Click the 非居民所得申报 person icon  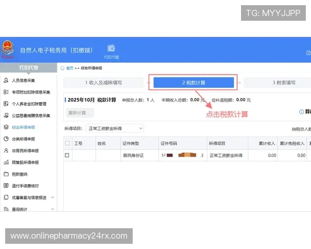coord(6,150)
